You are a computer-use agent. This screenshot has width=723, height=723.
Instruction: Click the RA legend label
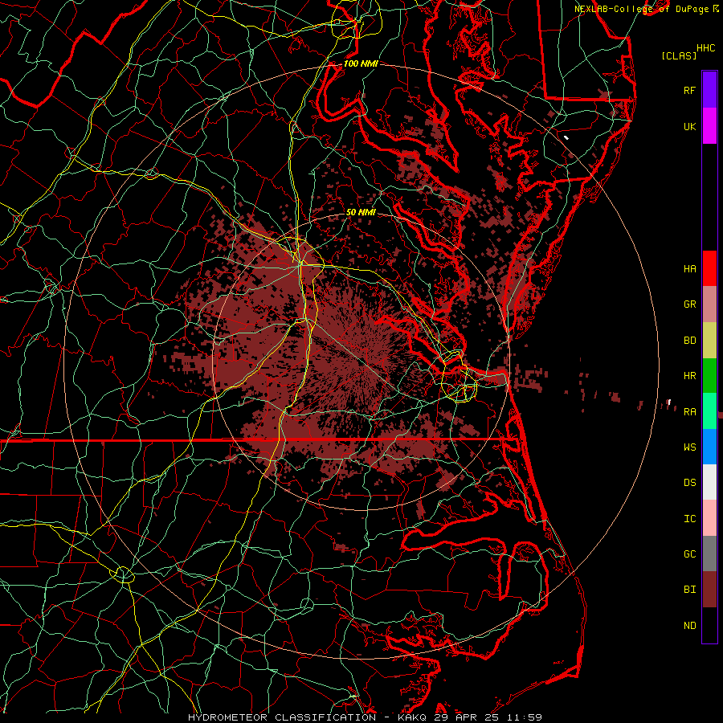(x=689, y=412)
